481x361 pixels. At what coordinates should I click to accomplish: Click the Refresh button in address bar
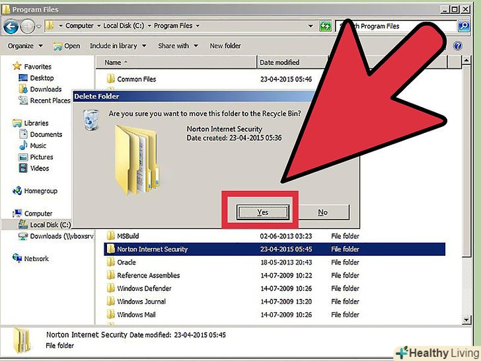tap(325, 26)
